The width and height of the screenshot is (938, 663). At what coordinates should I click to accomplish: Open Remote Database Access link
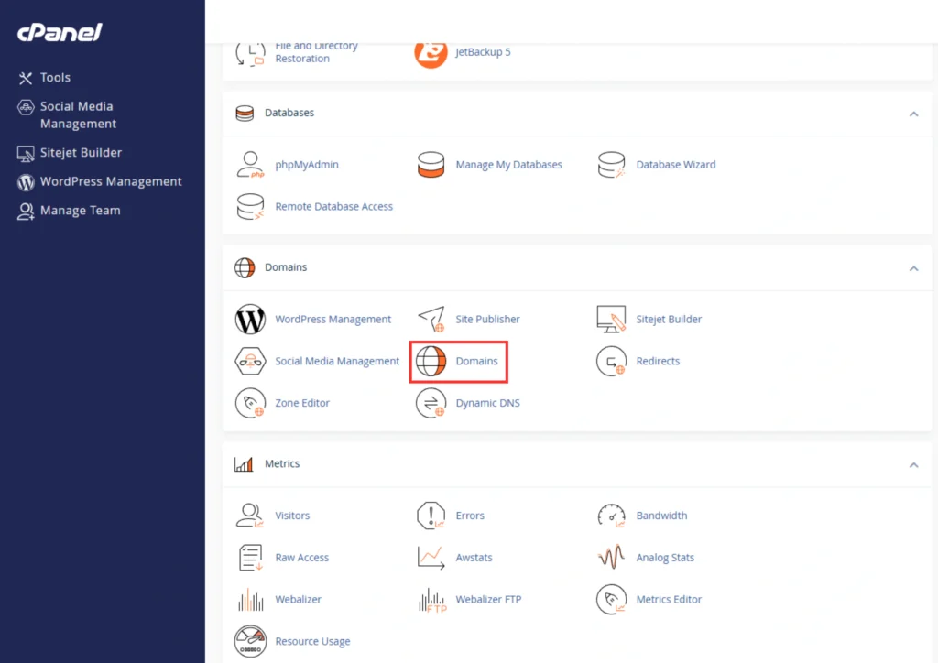(x=333, y=206)
